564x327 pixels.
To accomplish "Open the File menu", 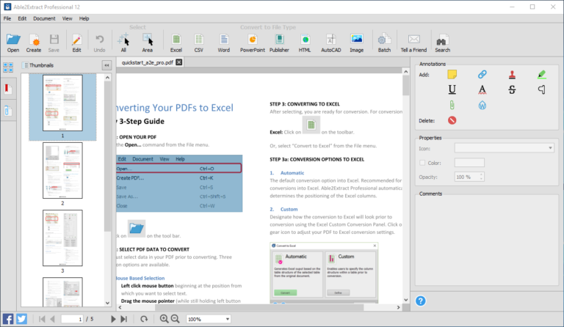I will [7, 18].
